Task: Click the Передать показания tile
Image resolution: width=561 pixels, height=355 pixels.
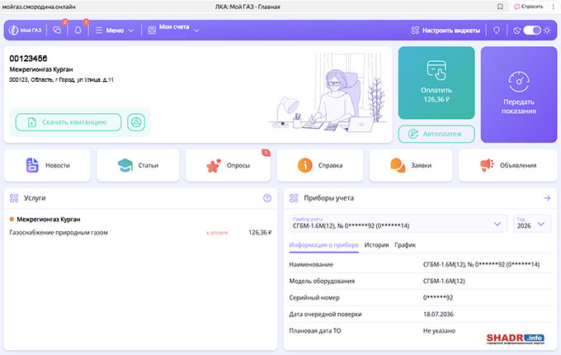Action: point(520,94)
